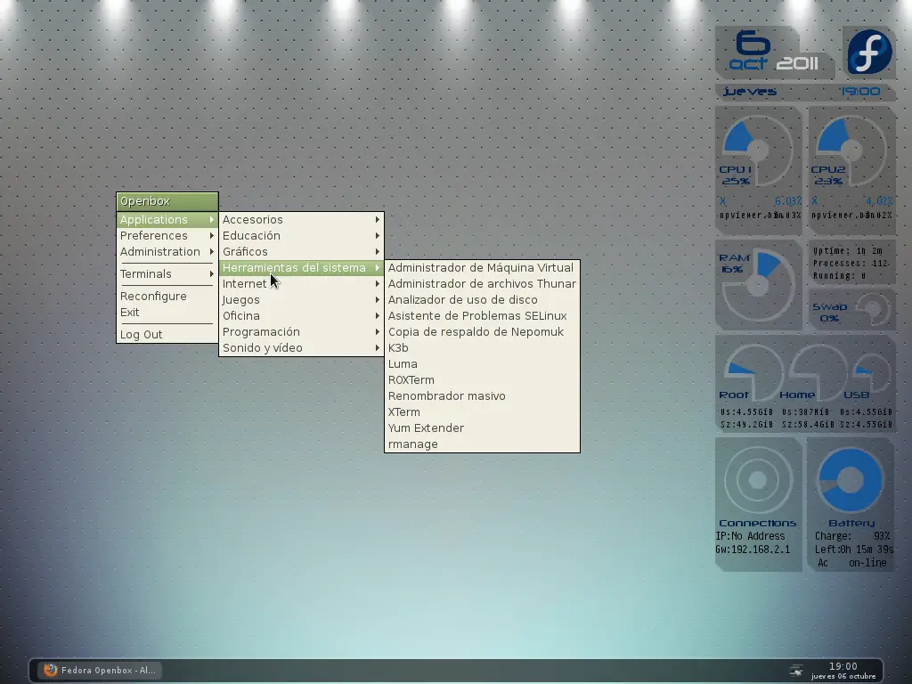Click the Firefox icon in the taskbar
The image size is (912, 684).
click(x=51, y=670)
